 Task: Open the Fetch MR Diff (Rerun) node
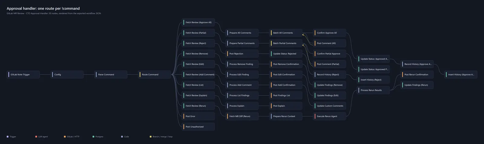(x=242, y=116)
